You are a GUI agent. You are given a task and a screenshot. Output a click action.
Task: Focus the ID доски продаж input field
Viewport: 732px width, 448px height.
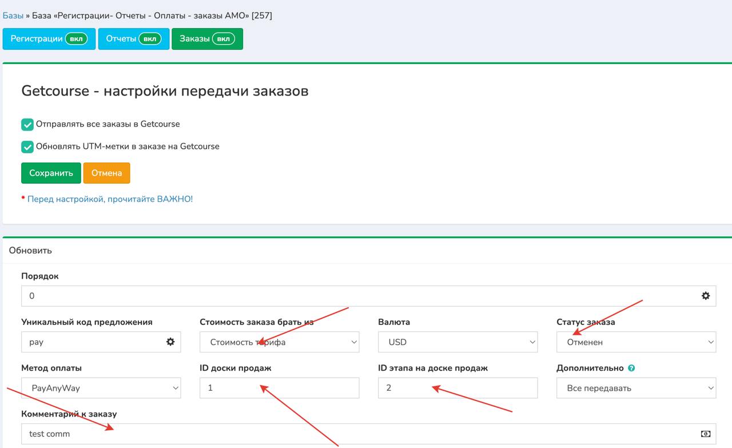tap(279, 388)
